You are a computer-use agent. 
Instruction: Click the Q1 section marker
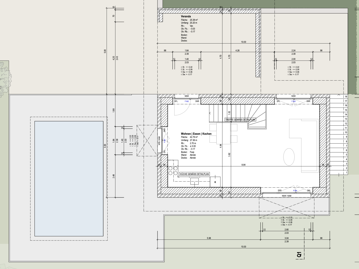tap(299, 254)
